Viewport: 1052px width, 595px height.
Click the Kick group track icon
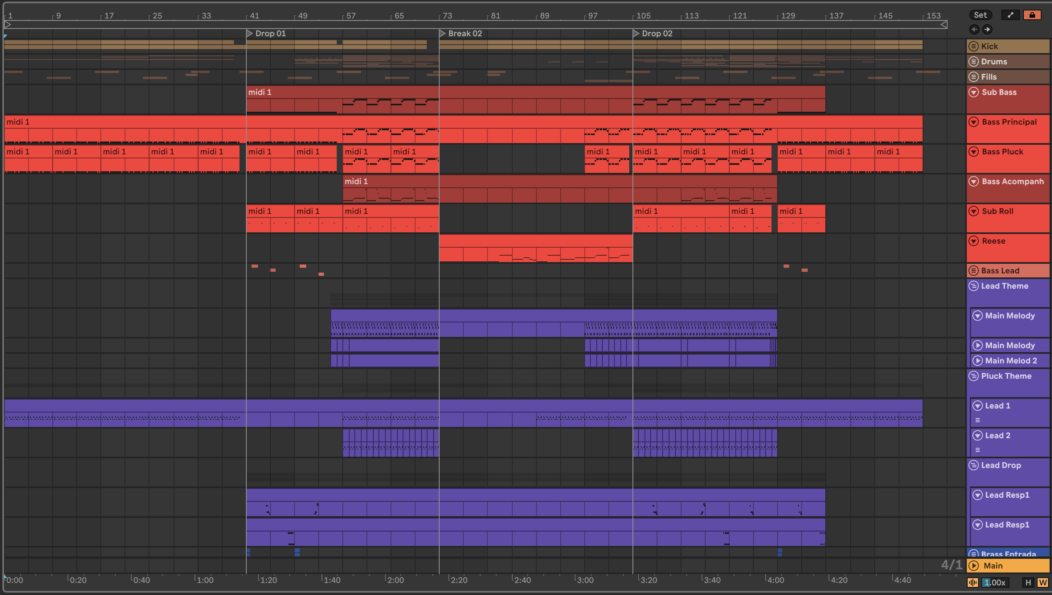pos(974,46)
